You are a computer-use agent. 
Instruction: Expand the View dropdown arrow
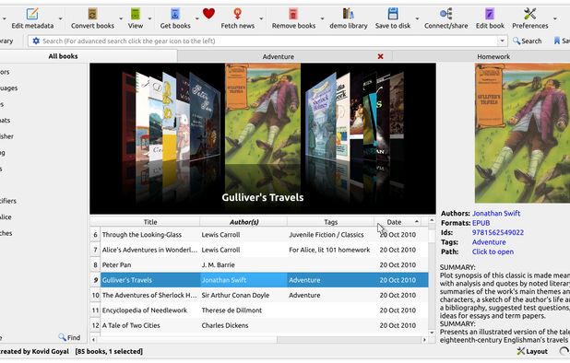coord(149,18)
